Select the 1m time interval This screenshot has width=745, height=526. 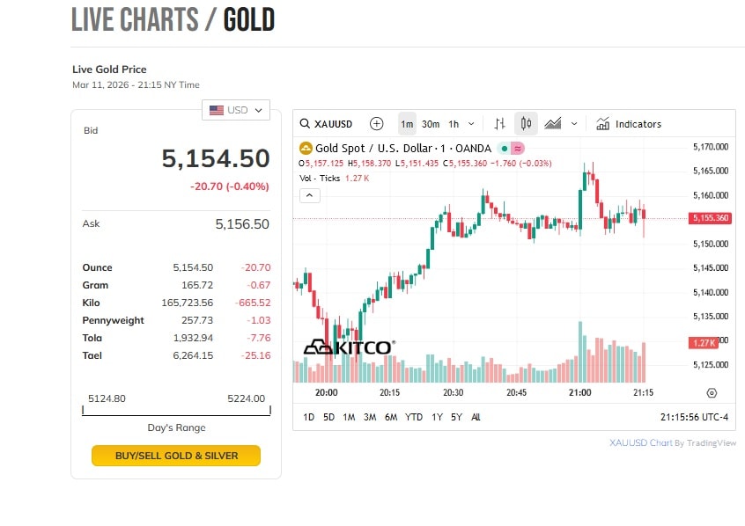[407, 124]
